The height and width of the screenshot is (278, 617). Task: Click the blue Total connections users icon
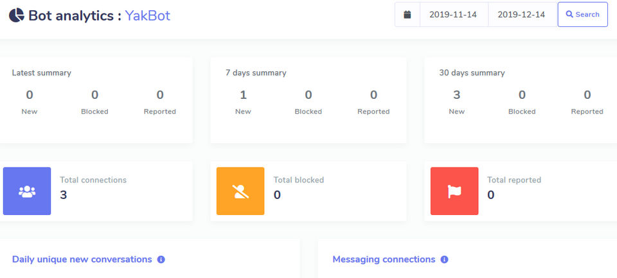27,191
